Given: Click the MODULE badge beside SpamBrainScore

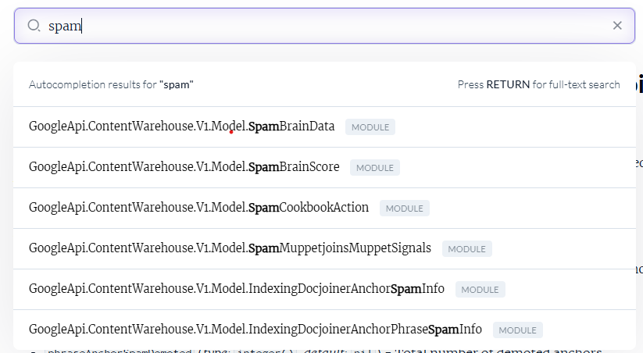Looking at the screenshot, I should tap(375, 168).
